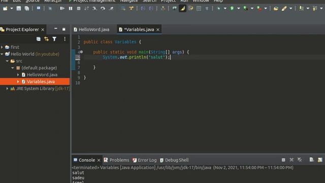
Task: Open the Coverage dropdown arrow
Action: 252,9
